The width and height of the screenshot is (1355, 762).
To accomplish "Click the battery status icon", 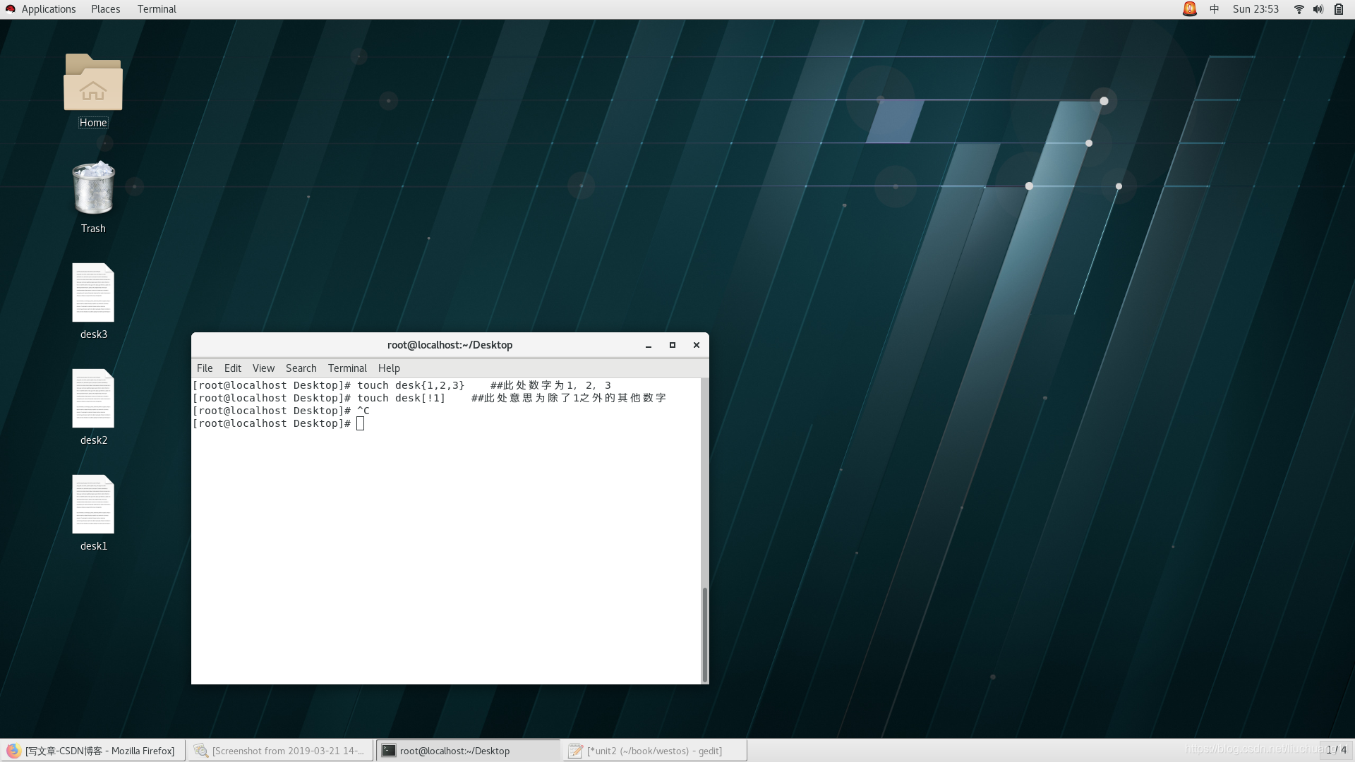I will point(1339,9).
